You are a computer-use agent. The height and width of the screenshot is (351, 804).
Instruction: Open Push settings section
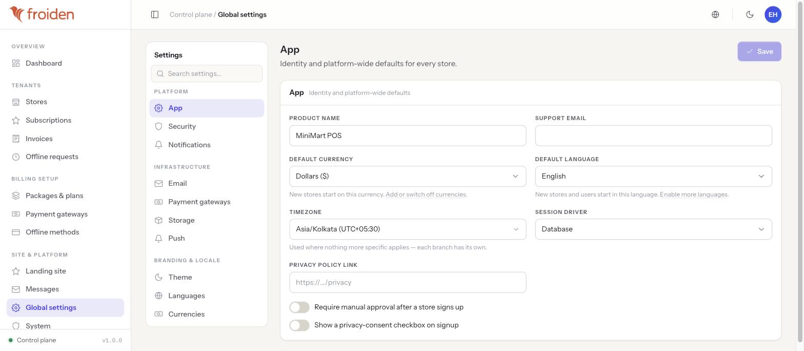[207, 238]
